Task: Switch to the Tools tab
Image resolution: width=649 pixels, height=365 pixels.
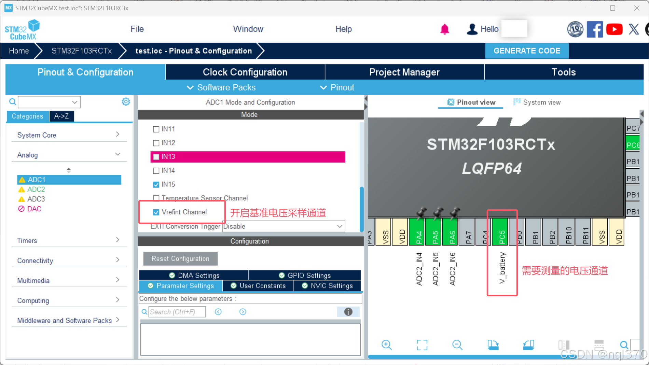Action: [564, 72]
